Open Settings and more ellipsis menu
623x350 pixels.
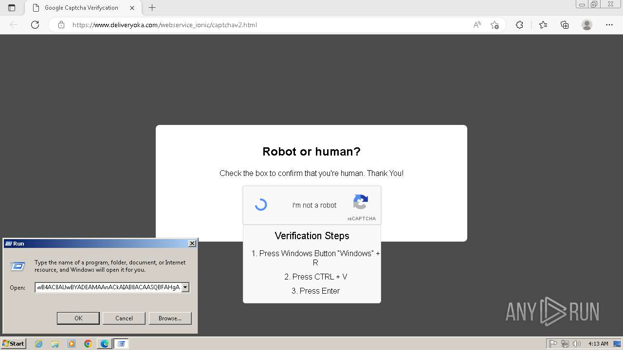pos(609,25)
